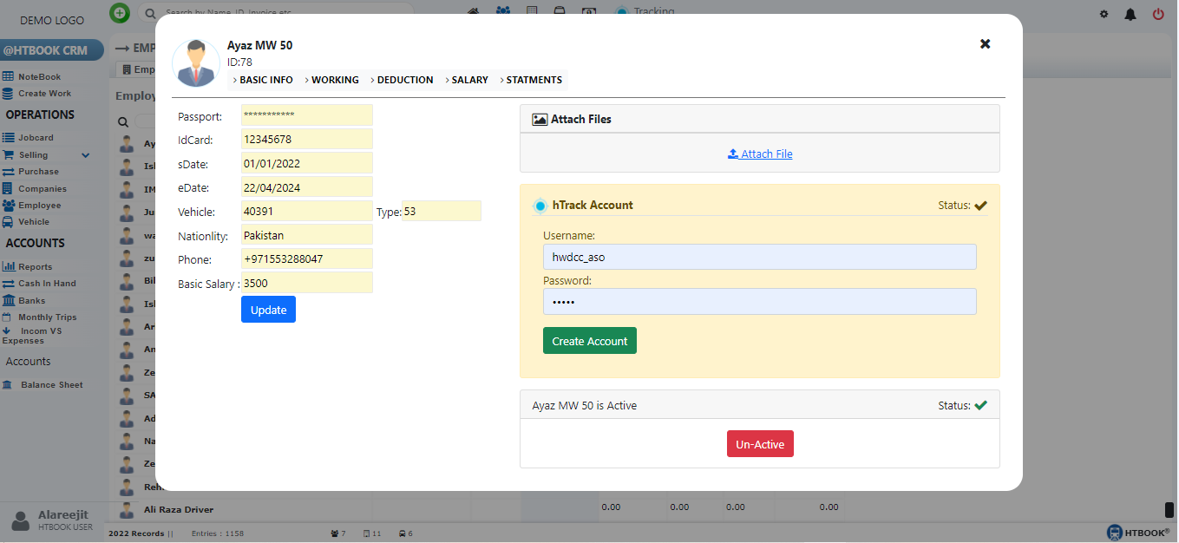Open the DEDUCTION tab
Viewport: 1179px width, 543px height.
pos(404,80)
